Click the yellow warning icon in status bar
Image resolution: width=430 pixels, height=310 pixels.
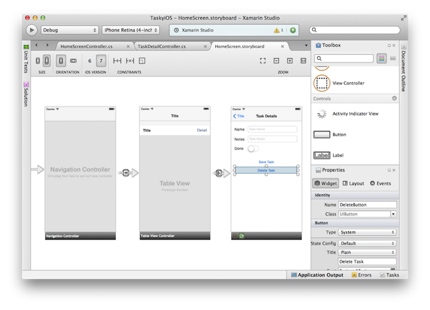coord(276,30)
